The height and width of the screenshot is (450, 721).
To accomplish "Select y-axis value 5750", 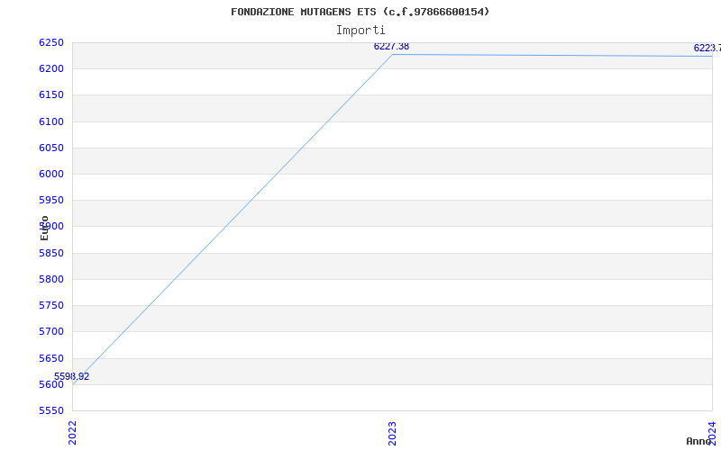I will coord(51,305).
